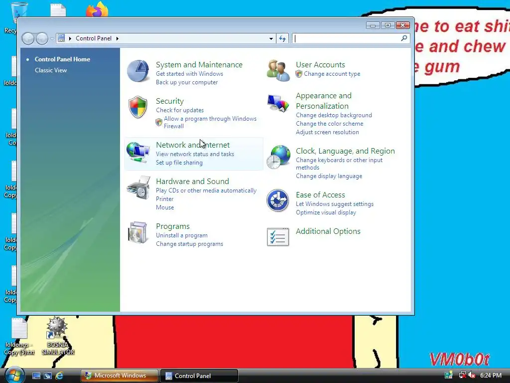Image resolution: width=510 pixels, height=383 pixels.
Task: Click Optimize visual display
Action: click(326, 212)
